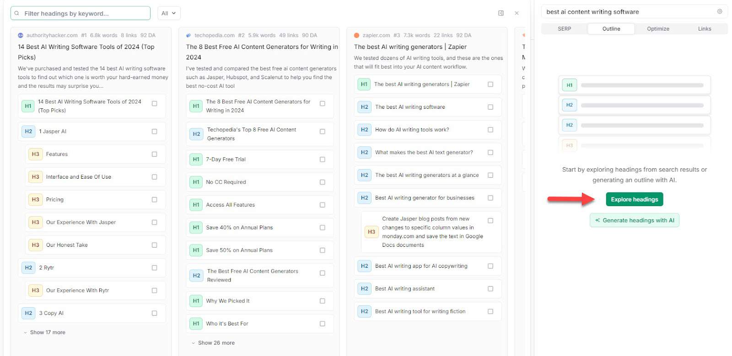This screenshot has width=732, height=356.
Task: Expand Show 17 more headings
Action: (x=44, y=333)
